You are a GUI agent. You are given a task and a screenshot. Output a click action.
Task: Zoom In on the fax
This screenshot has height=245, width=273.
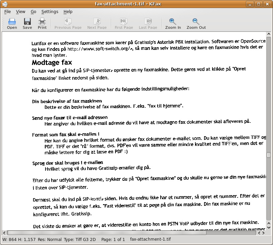coord(173,23)
